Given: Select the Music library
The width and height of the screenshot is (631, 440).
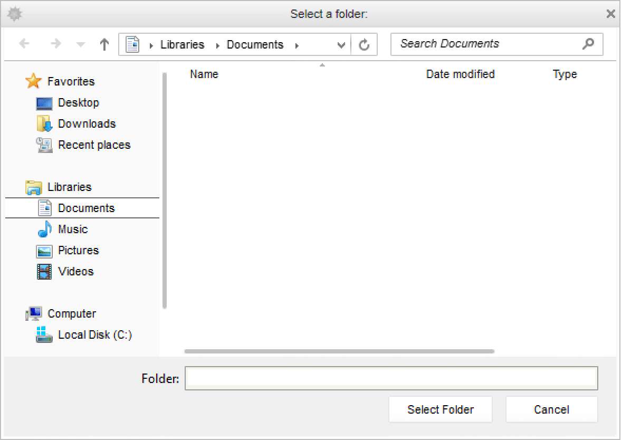Looking at the screenshot, I should click(x=72, y=229).
